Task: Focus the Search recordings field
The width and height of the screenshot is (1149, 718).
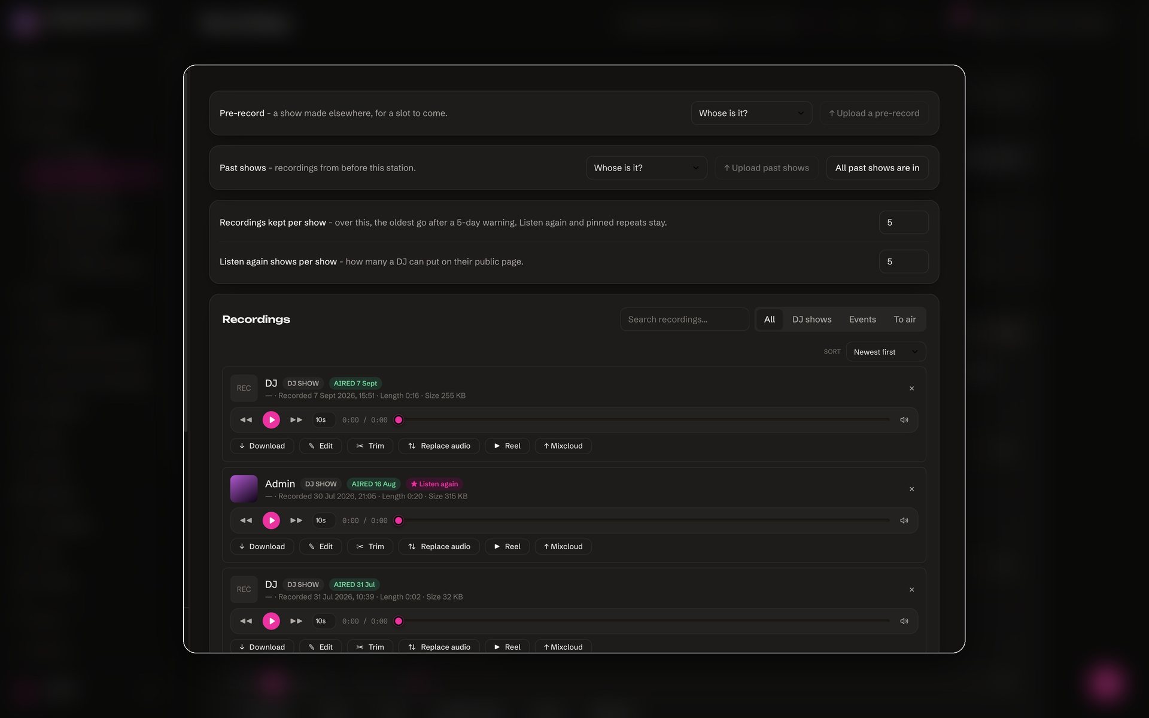Action: pos(684,320)
